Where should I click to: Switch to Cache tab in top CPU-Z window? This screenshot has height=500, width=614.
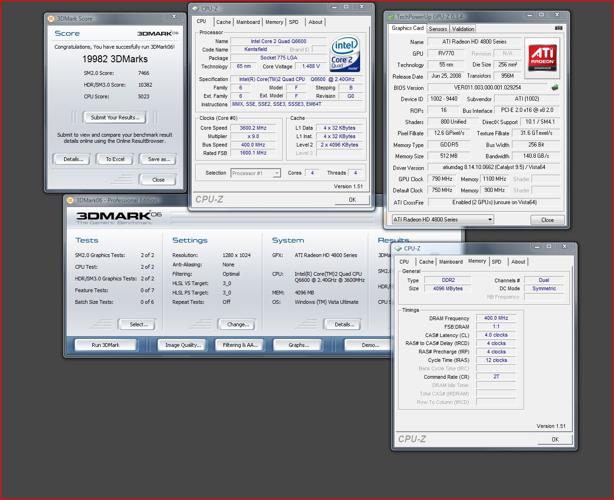click(x=223, y=22)
